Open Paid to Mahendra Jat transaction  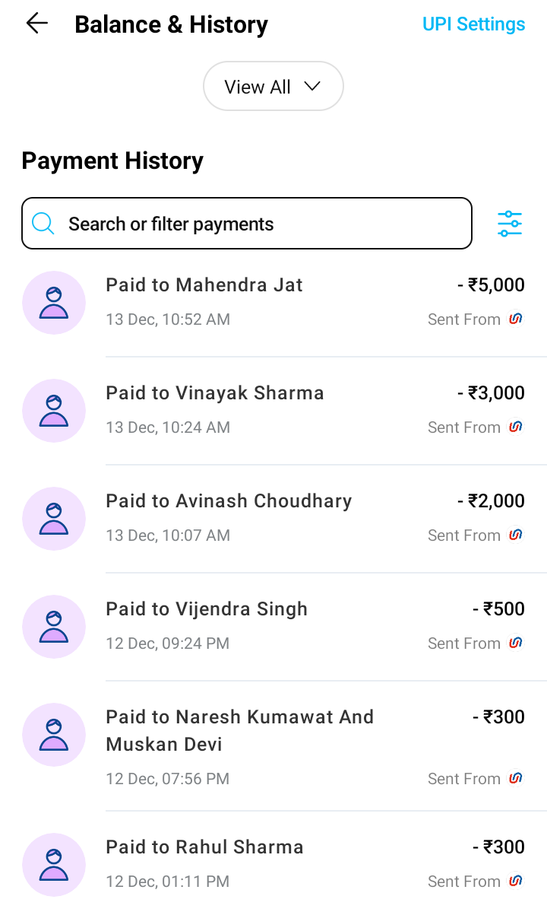pyautogui.click(x=204, y=285)
